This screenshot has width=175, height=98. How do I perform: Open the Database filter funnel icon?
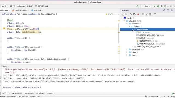(155, 14)
